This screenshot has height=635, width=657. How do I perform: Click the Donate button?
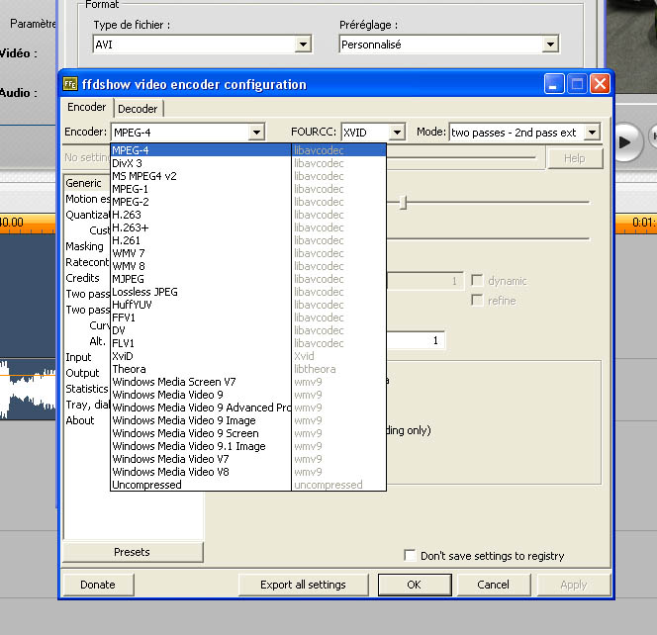coord(98,585)
